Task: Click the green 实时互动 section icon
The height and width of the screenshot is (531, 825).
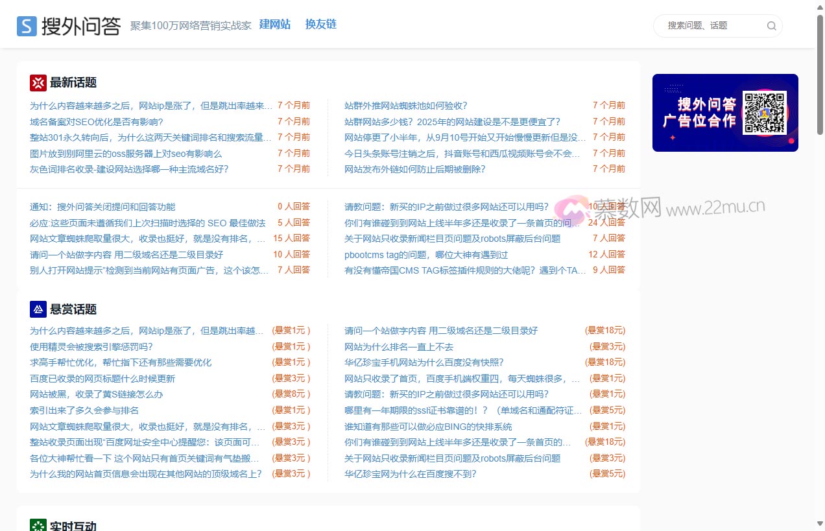Action: (x=38, y=525)
